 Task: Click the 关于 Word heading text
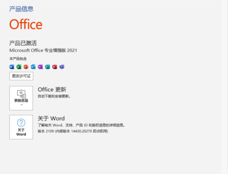pos(51,119)
